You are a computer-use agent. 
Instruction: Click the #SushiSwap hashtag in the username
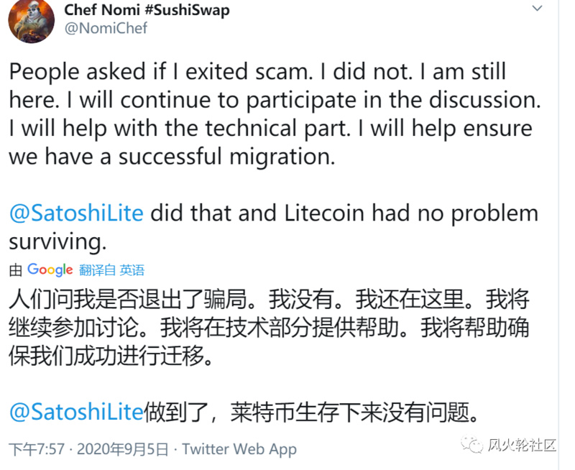(x=187, y=10)
